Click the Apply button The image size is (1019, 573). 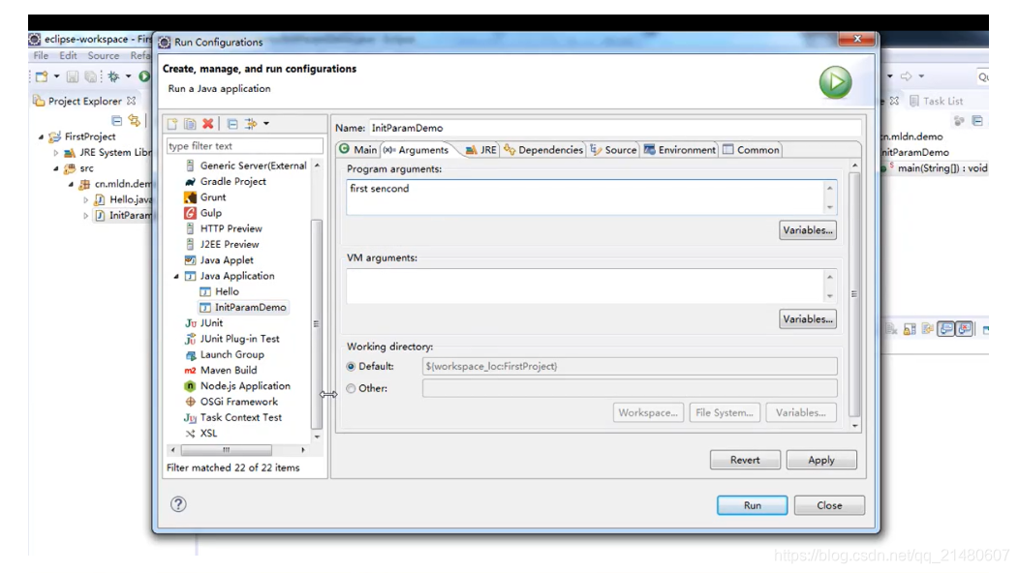tap(821, 460)
